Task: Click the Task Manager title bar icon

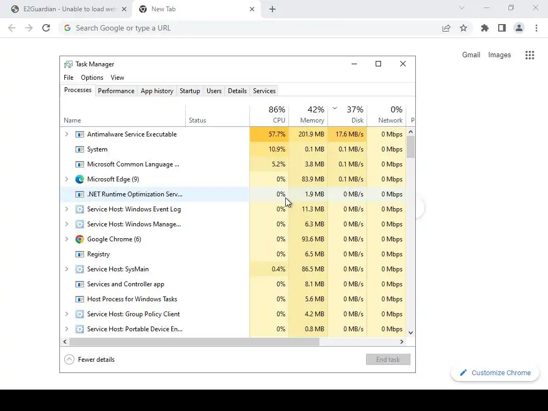Action: click(68, 64)
